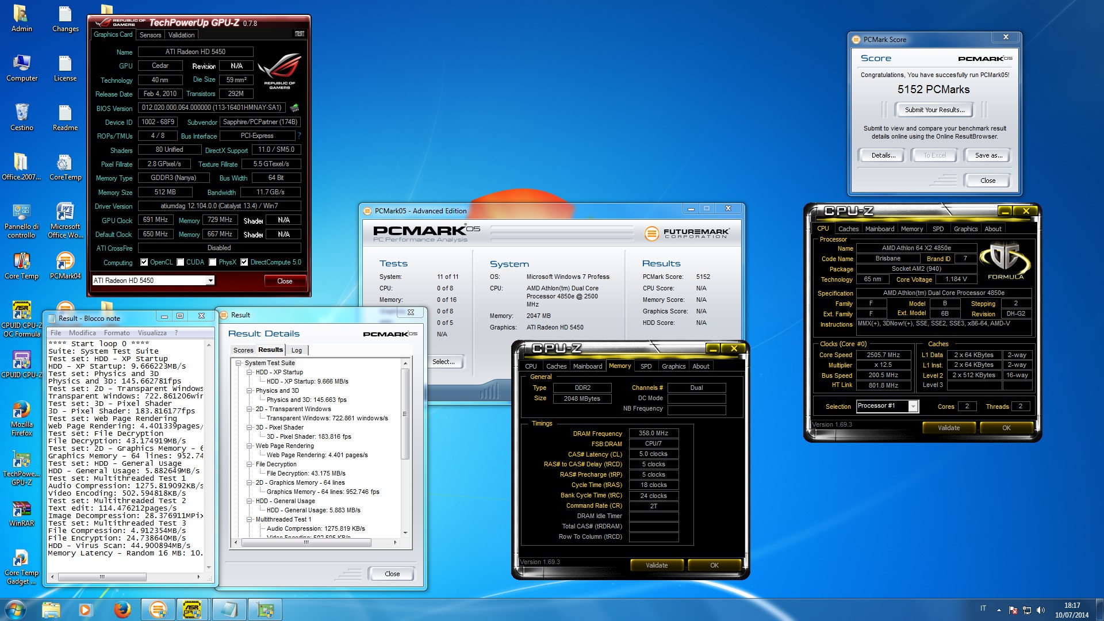Open the Formato menu in Blocco note
1104x621 pixels.
pyautogui.click(x=117, y=333)
